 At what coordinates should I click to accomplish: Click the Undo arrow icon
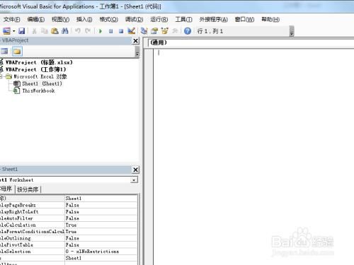[x=78, y=31]
